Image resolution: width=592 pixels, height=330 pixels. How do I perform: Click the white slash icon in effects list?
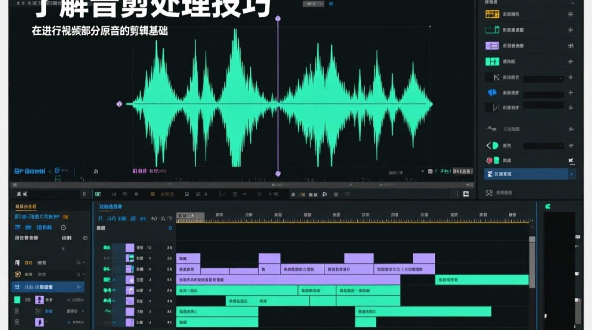tap(496, 107)
